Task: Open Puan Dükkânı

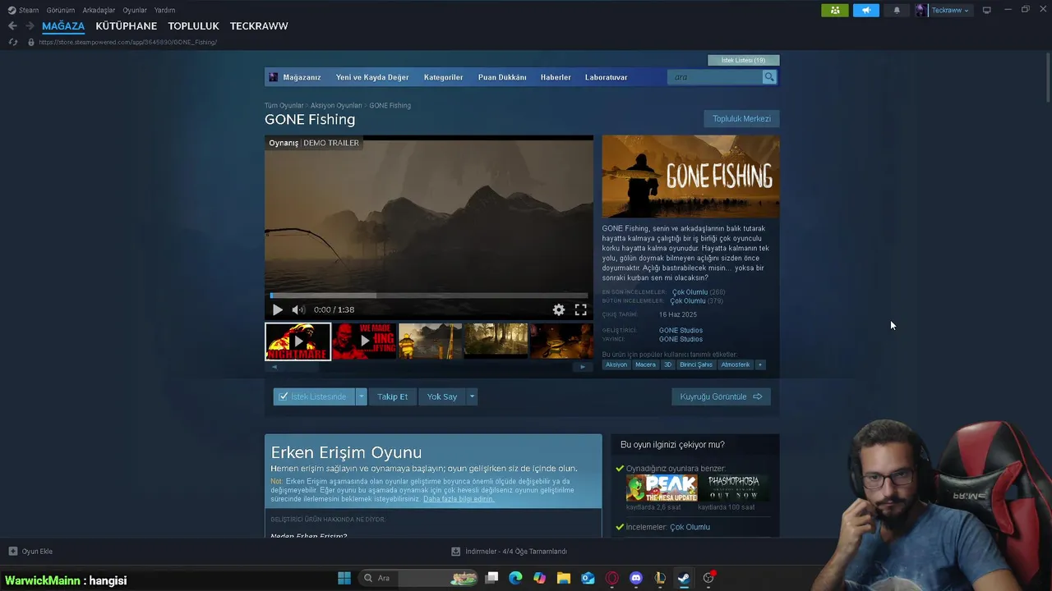Action: [x=502, y=77]
